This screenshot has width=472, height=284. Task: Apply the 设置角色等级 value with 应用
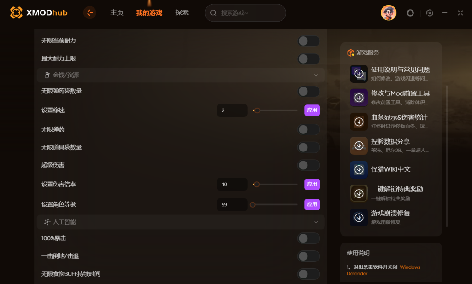point(312,205)
